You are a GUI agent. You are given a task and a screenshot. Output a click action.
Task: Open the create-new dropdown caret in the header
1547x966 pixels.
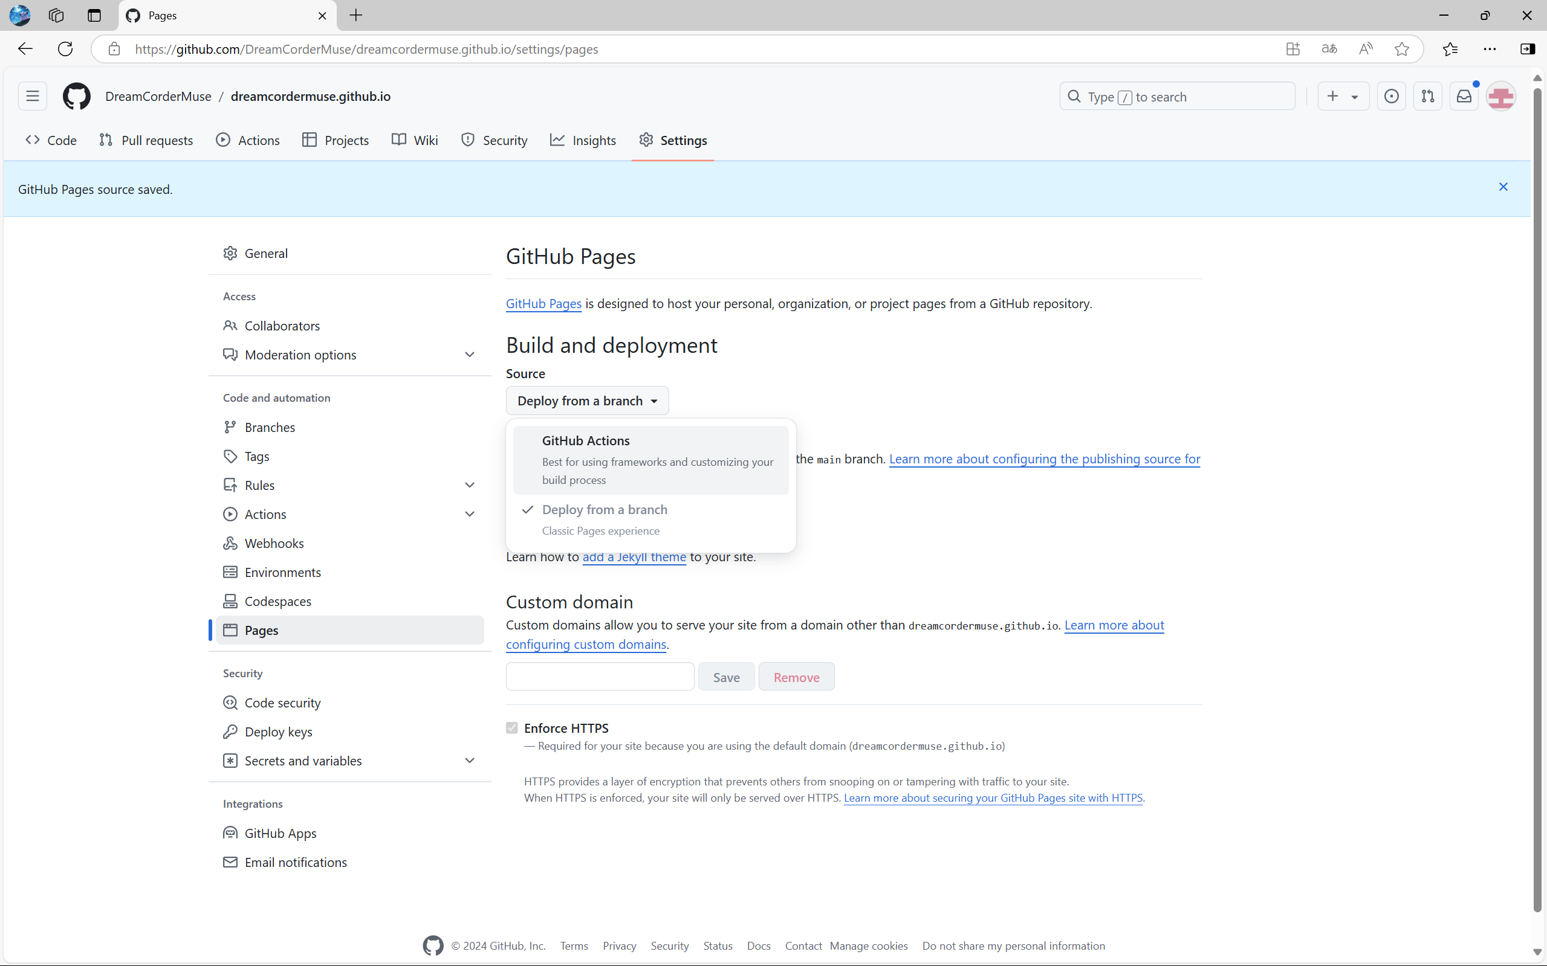click(1355, 97)
